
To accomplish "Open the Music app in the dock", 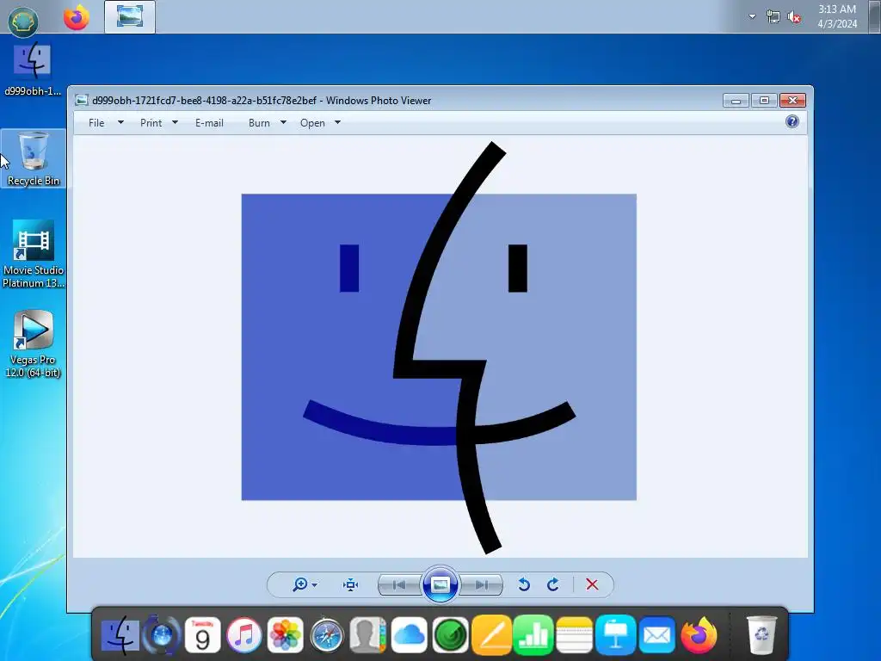I will coord(243,635).
